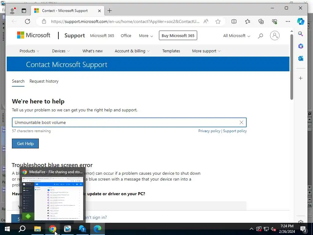Open Edge sidebar search

pos(301,34)
